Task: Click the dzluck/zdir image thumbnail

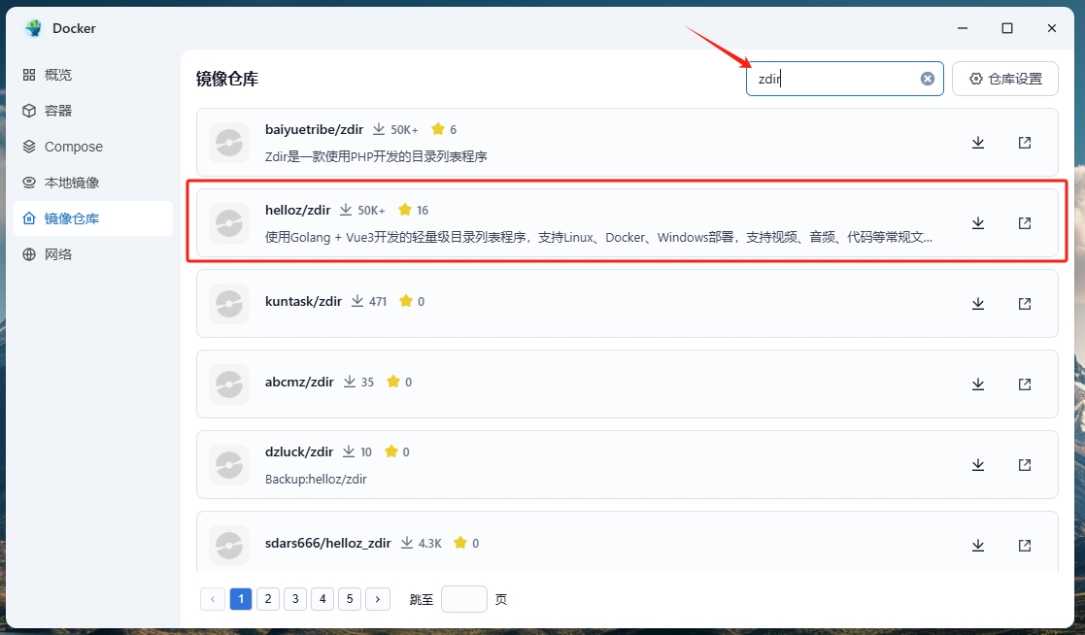Action: point(229,465)
